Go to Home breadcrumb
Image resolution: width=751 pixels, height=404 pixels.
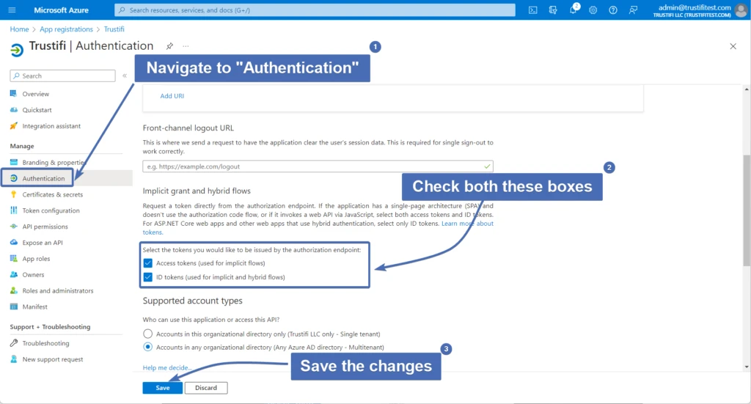coord(19,29)
